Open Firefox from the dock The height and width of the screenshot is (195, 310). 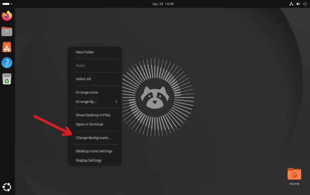pyautogui.click(x=7, y=16)
